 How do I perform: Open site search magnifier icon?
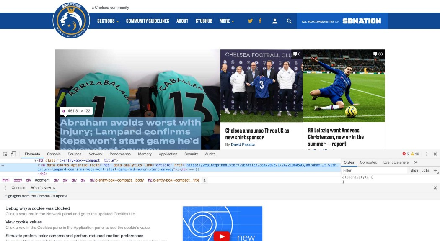click(289, 21)
